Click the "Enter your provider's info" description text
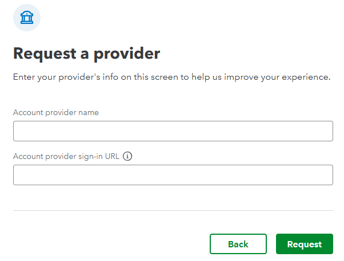The height and width of the screenshot is (261, 344). [172, 78]
